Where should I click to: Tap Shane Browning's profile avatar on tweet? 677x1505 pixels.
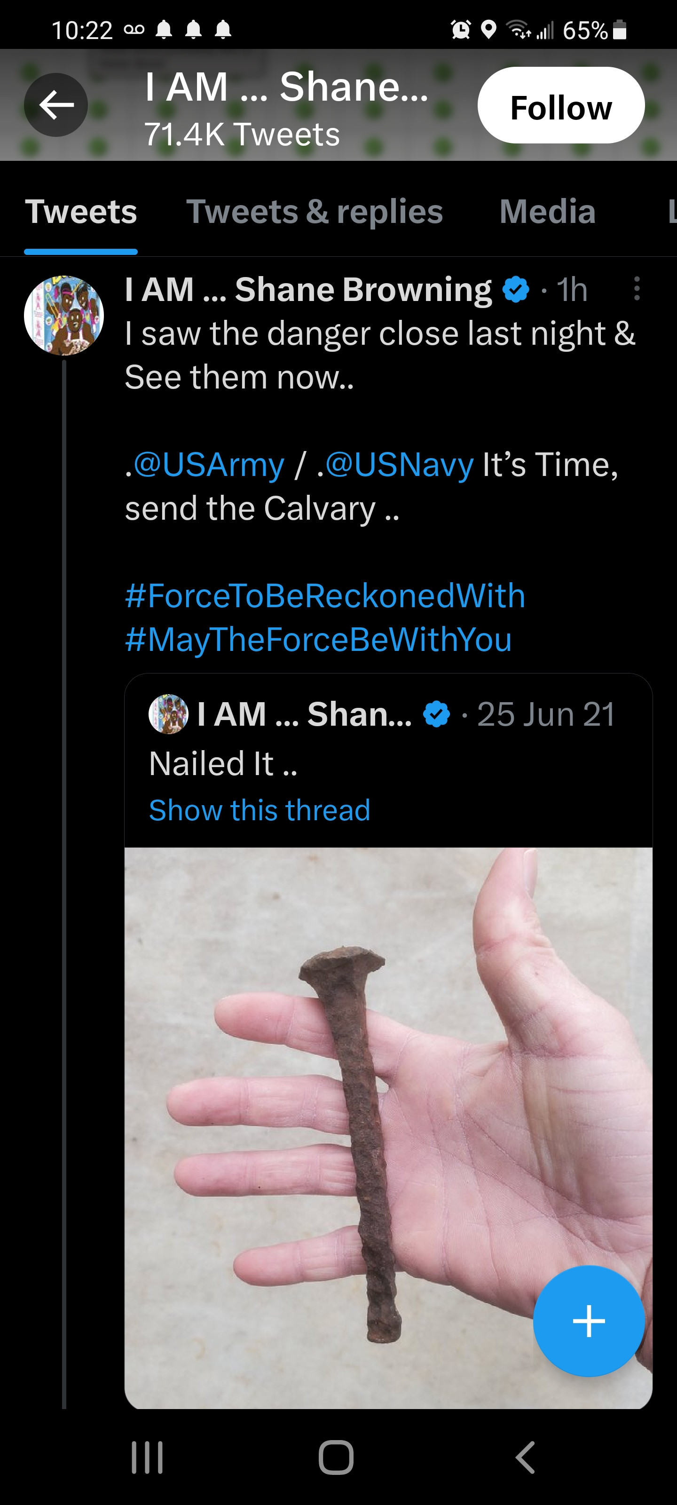tap(63, 316)
